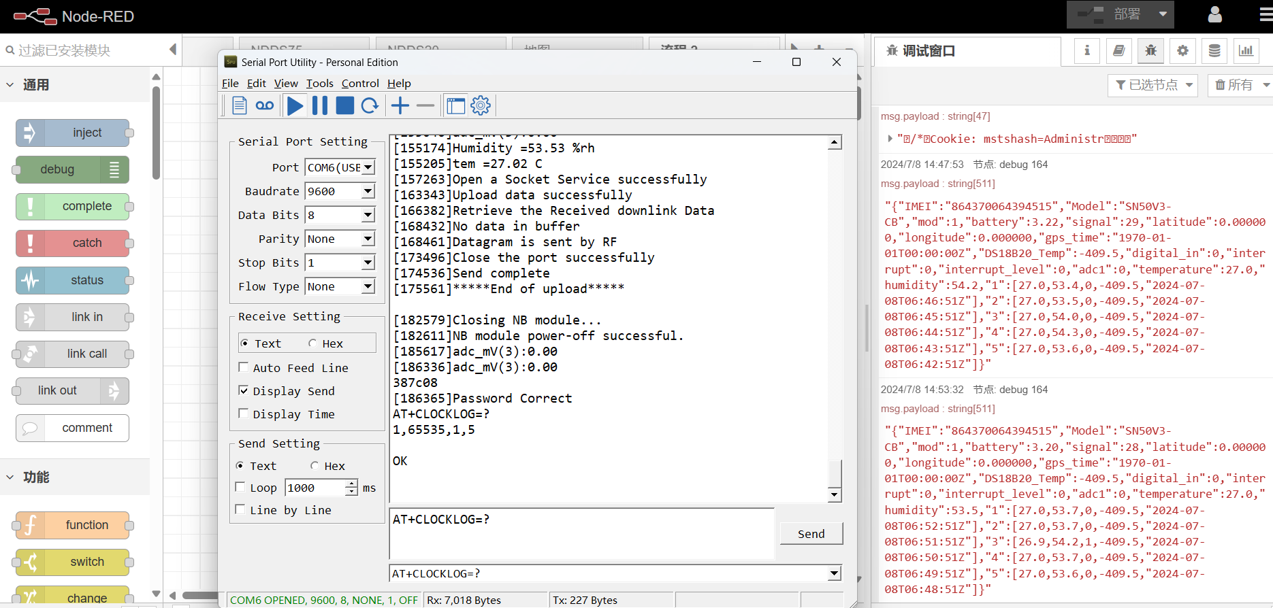Click the plus icon in Serial Port Utility toolbar

coord(400,105)
